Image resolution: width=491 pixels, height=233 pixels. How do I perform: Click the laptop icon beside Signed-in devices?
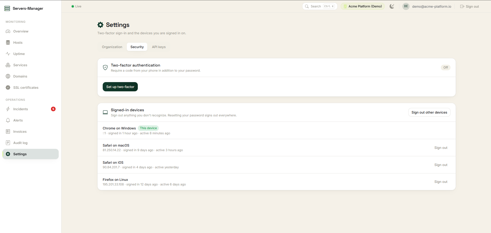tap(105, 112)
